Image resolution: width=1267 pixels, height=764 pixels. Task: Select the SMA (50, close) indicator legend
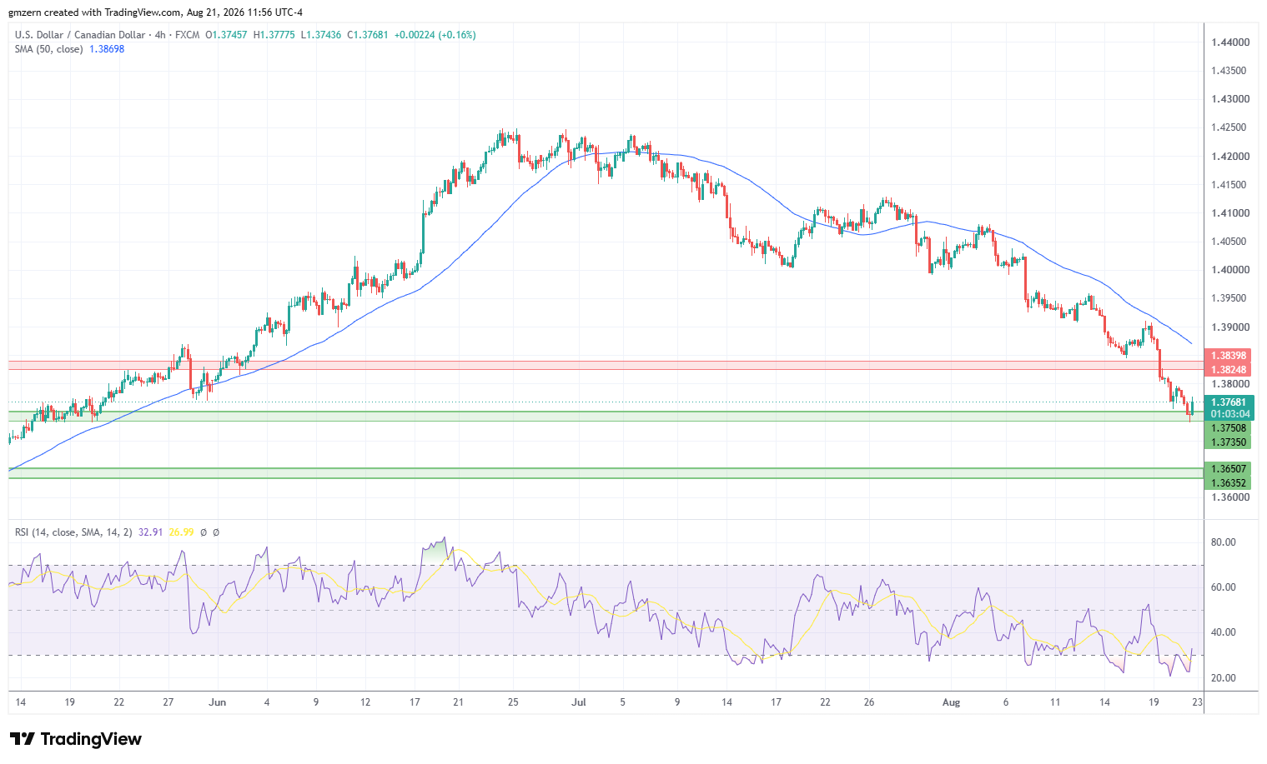[x=48, y=49]
